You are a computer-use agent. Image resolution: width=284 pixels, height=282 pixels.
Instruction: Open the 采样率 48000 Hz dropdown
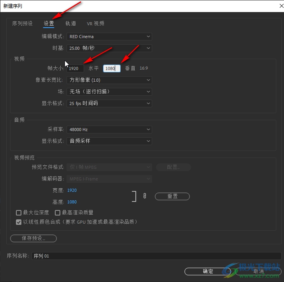click(x=109, y=130)
